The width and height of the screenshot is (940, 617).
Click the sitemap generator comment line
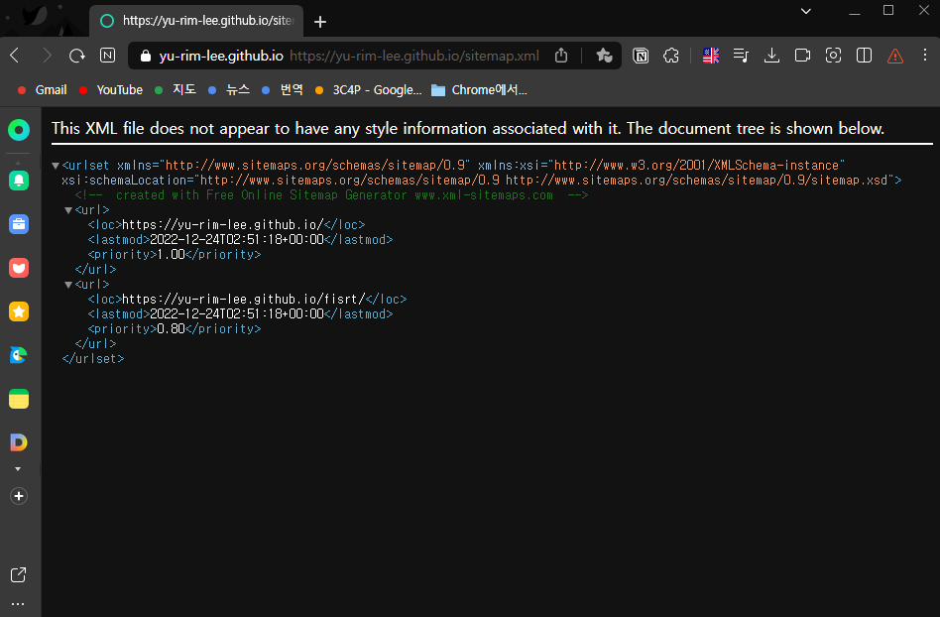click(331, 195)
